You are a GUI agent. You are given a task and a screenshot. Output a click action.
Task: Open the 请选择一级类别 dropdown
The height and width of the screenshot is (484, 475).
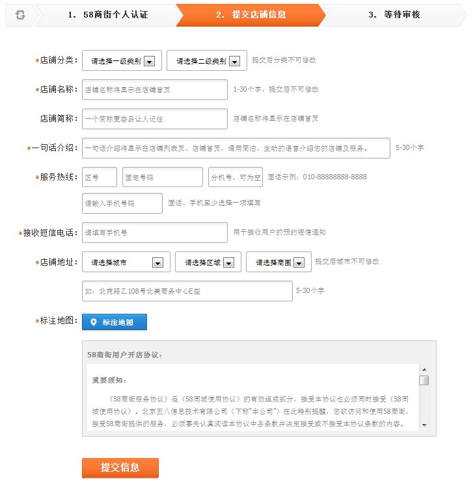point(122,61)
